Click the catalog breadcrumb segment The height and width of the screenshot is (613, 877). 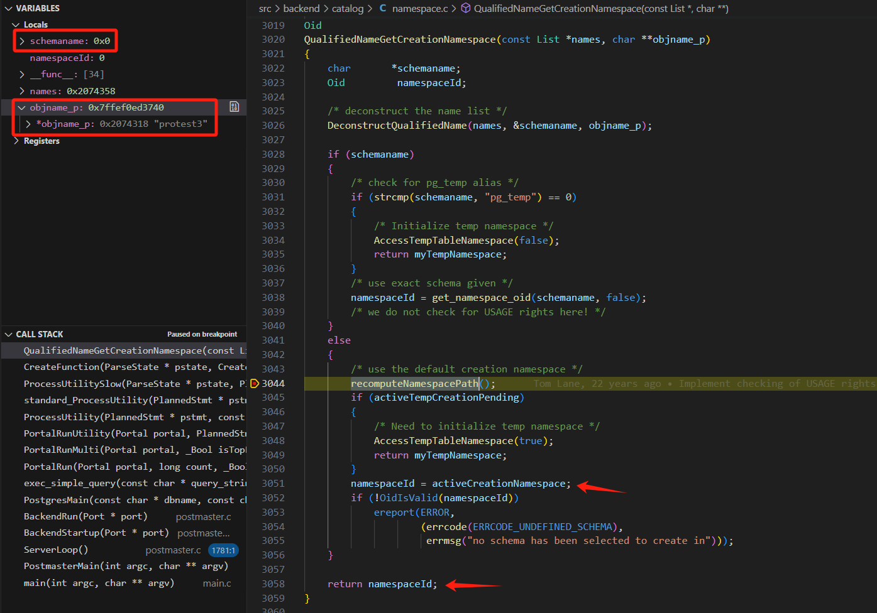(x=348, y=8)
